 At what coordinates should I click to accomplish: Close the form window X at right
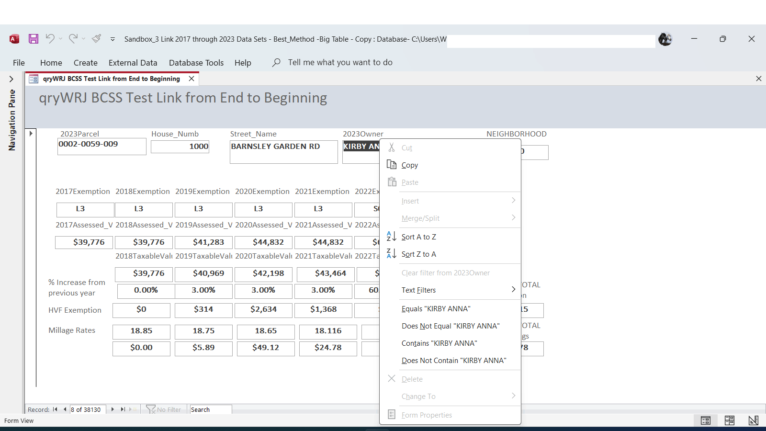pyautogui.click(x=759, y=79)
